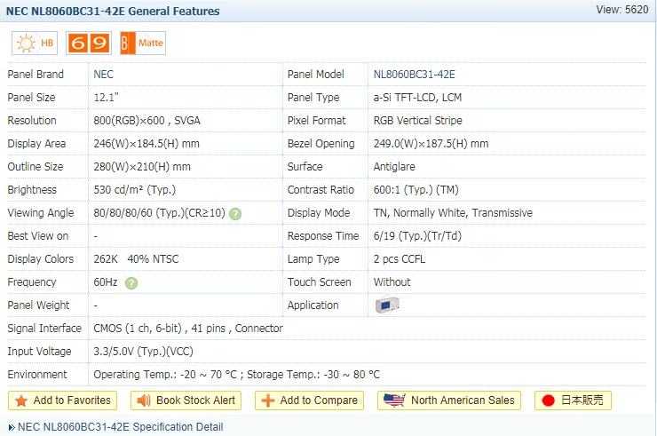The height and width of the screenshot is (436, 657).
Task: Select the 12.1" panel size value
Action: pos(106,98)
